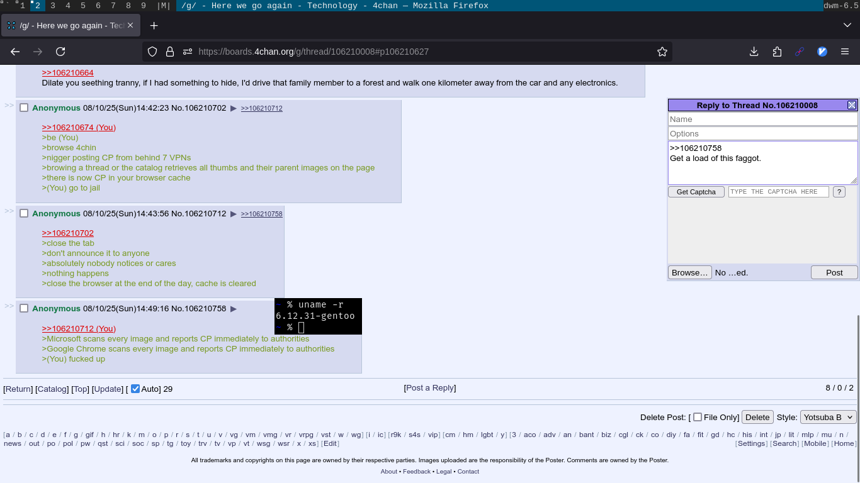Tick checkbox for post No.106210758
This screenshot has height=483, width=860.
pyautogui.click(x=24, y=309)
